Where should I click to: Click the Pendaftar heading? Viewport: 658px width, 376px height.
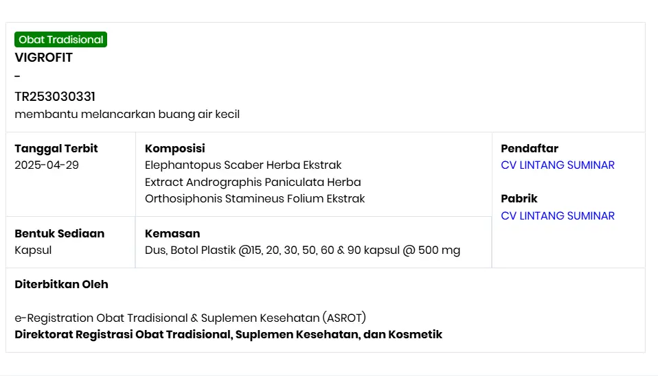[x=530, y=148]
